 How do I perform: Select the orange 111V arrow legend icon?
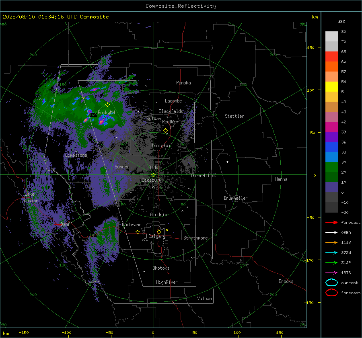pyautogui.click(x=331, y=242)
